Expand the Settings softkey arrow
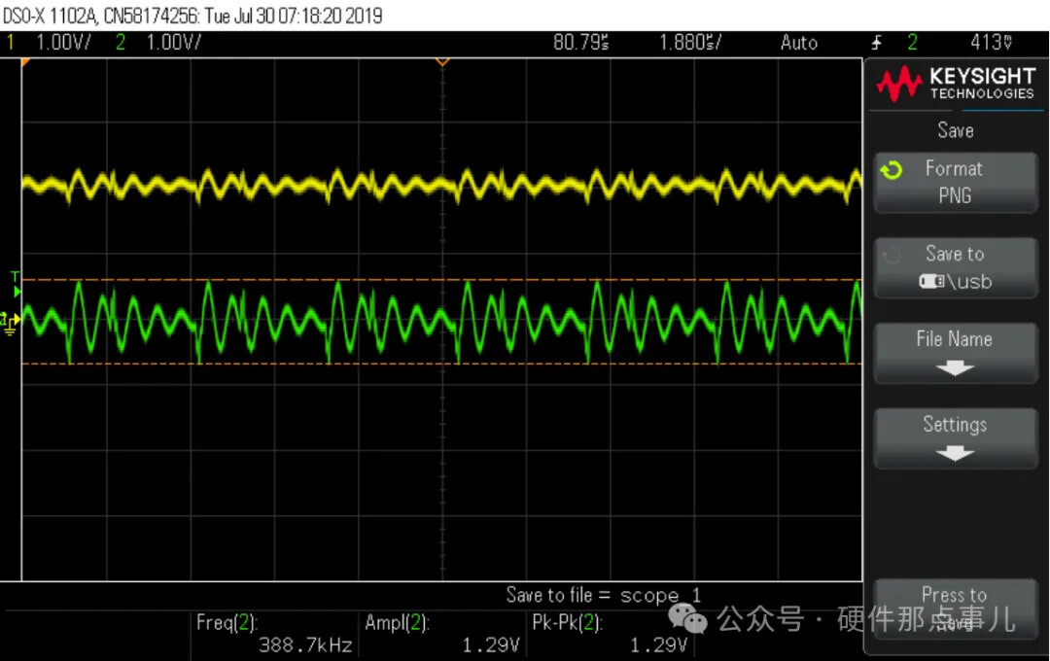 pos(955,453)
